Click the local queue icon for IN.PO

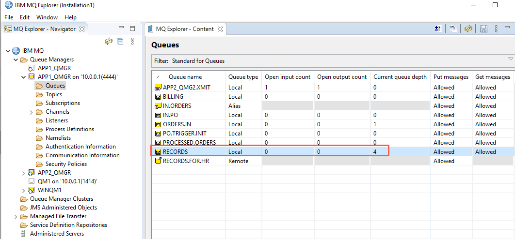(x=158, y=115)
